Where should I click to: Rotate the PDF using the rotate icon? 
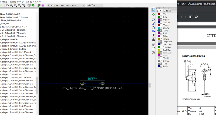[x=197, y=17]
